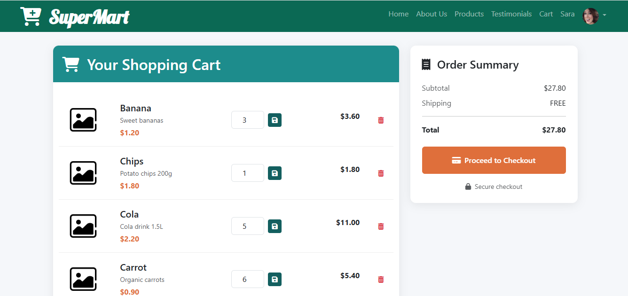Open the Testimonials page link
The image size is (628, 296).
pos(511,14)
